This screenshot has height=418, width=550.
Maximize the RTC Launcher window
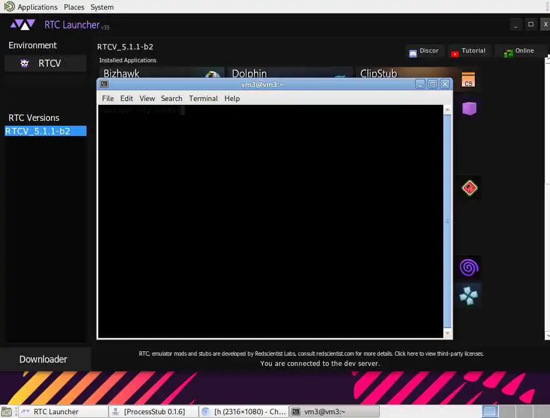(531, 25)
